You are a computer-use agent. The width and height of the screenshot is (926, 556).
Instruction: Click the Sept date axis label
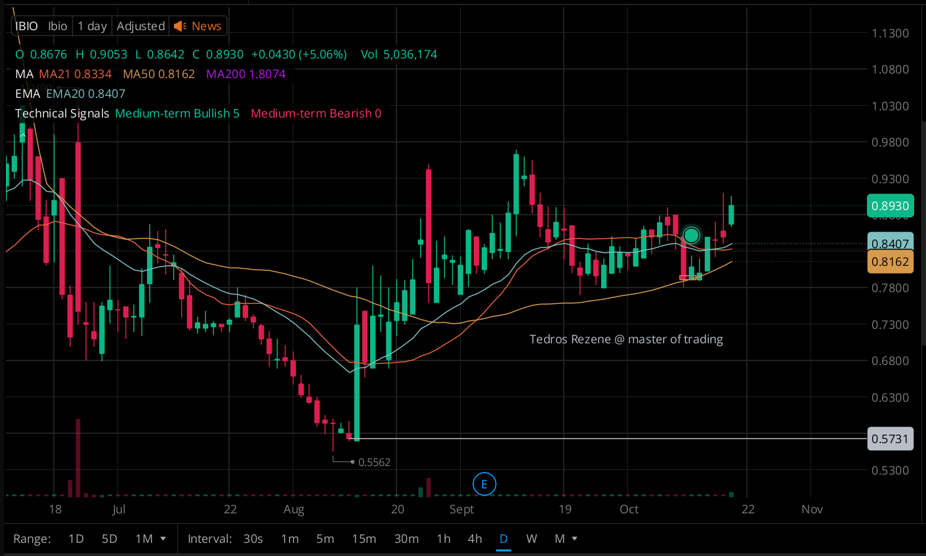[x=461, y=509]
